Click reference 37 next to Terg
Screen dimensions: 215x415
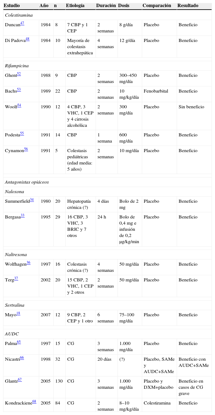[16, 278]
